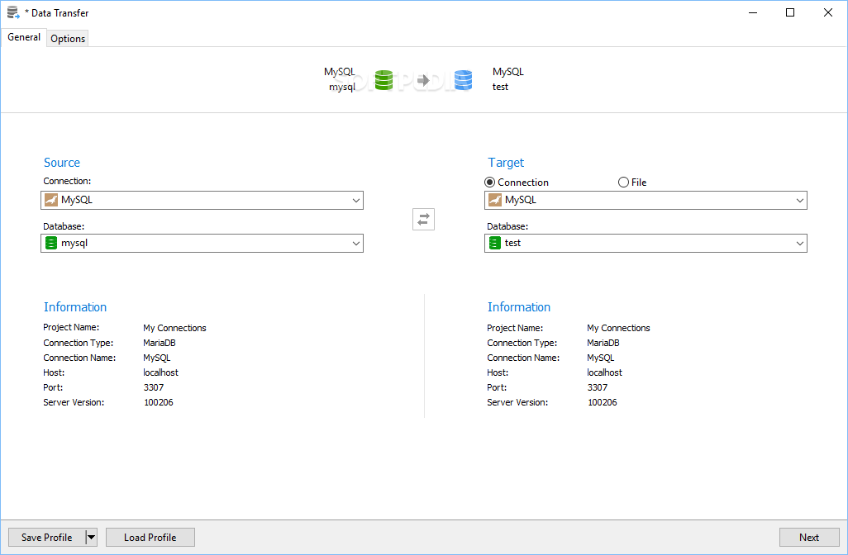Maximize the Data Transfer window
The height and width of the screenshot is (555, 848).
790,12
